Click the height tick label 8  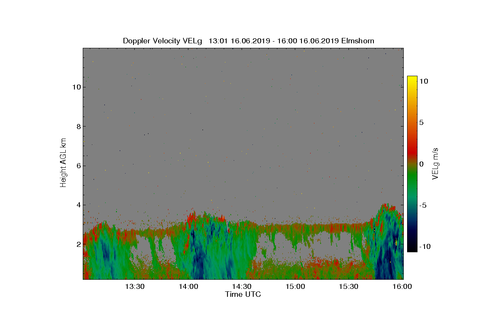[x=78, y=127]
